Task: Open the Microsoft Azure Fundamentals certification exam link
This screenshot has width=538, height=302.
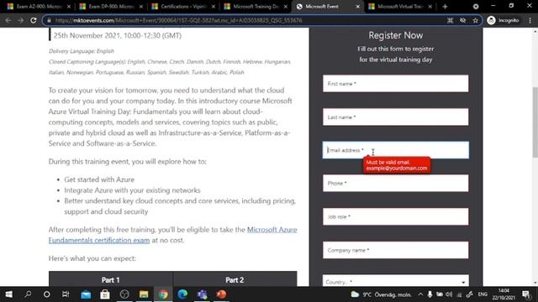Action: 172,235
